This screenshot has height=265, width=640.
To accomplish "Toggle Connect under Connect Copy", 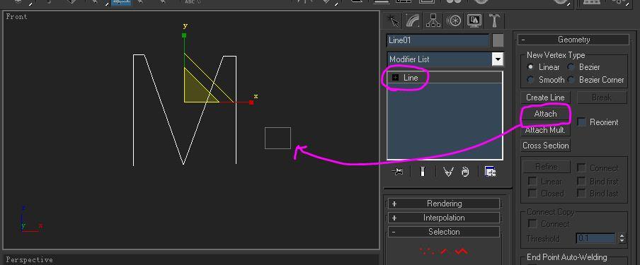I will pyautogui.click(x=532, y=223).
